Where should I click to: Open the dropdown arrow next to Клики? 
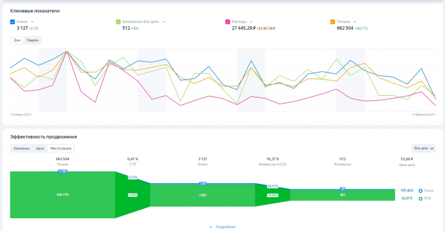pyautogui.click(x=32, y=22)
